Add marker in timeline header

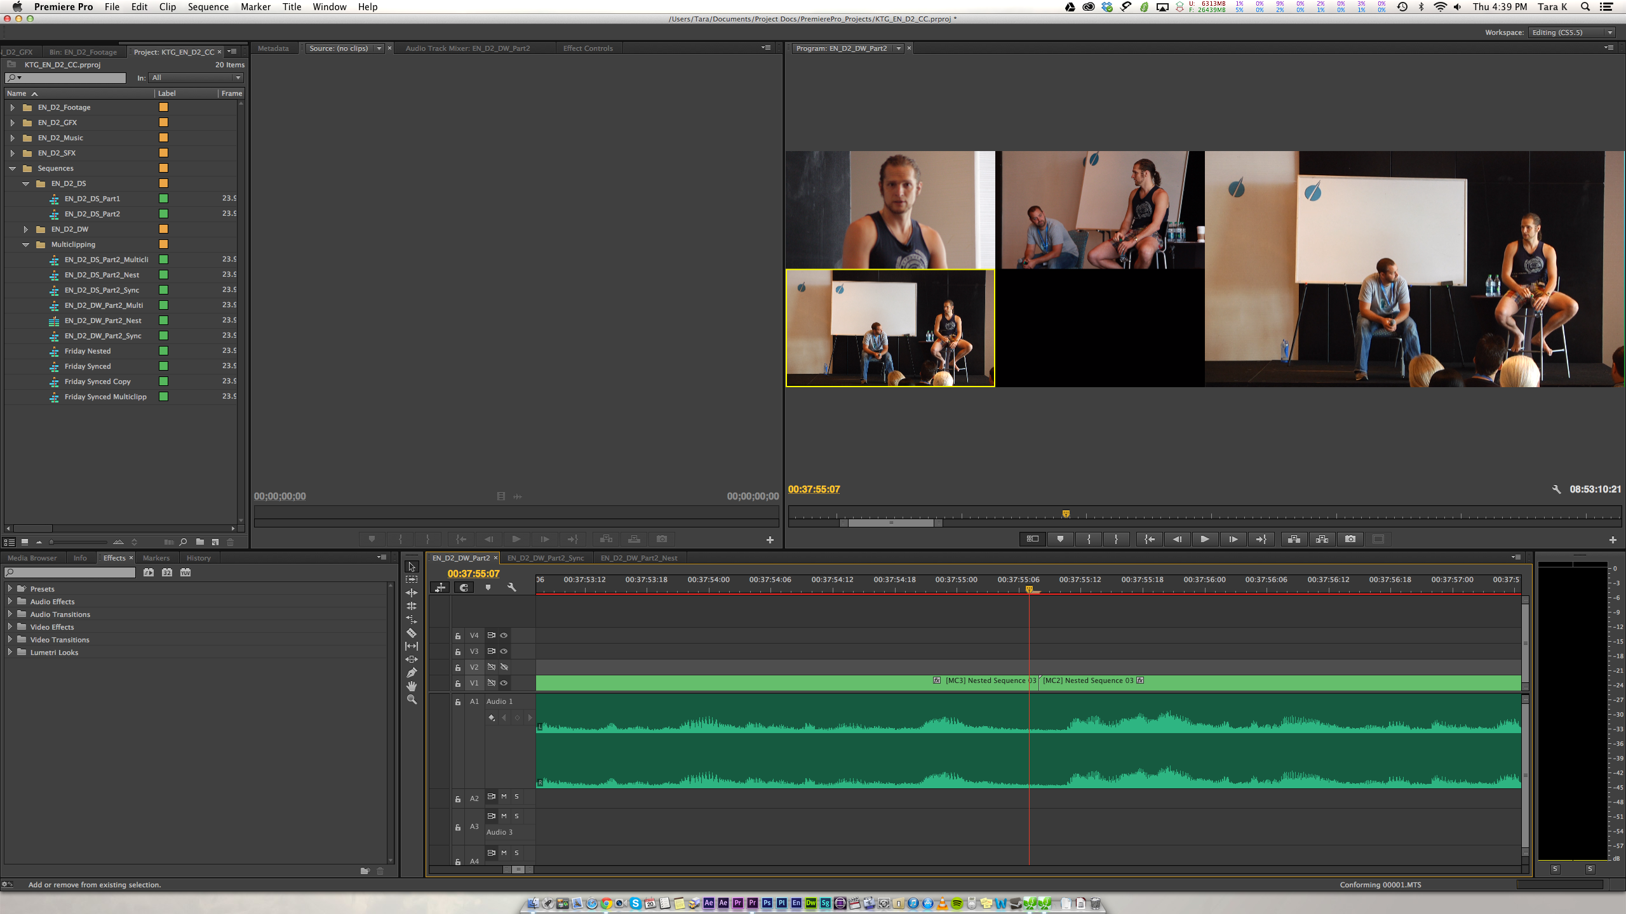488,588
